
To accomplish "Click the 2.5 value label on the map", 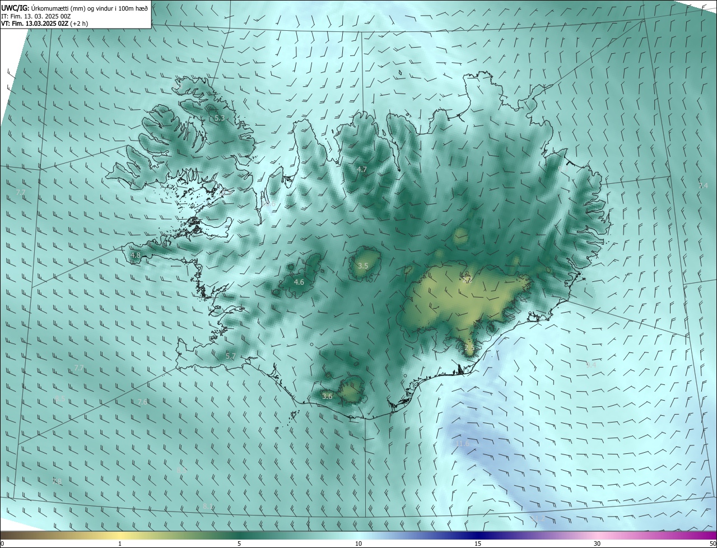I will click(x=469, y=348).
